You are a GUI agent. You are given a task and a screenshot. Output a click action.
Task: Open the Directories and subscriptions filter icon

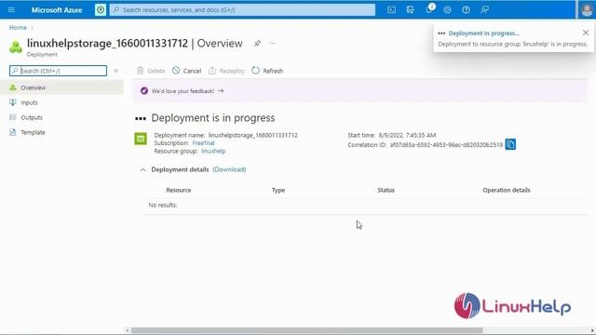(x=410, y=10)
